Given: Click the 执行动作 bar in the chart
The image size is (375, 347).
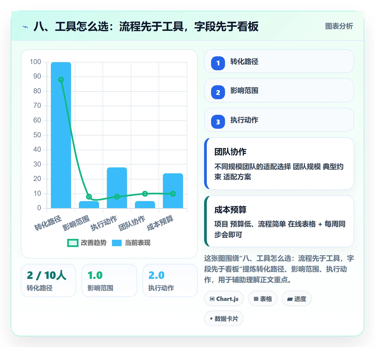Looking at the screenshot, I should pos(117,188).
